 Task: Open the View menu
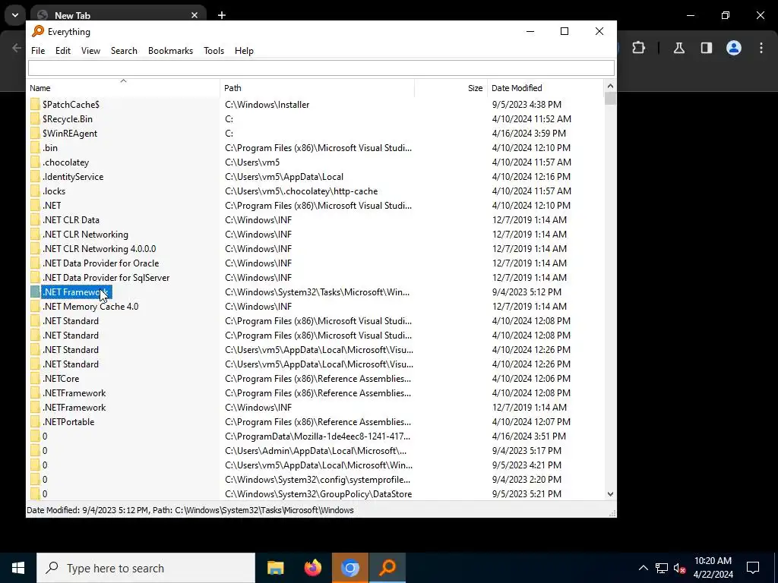click(x=90, y=51)
